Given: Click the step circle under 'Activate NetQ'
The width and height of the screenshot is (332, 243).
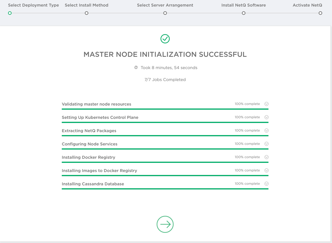Looking at the screenshot, I should pyautogui.click(x=320, y=13).
